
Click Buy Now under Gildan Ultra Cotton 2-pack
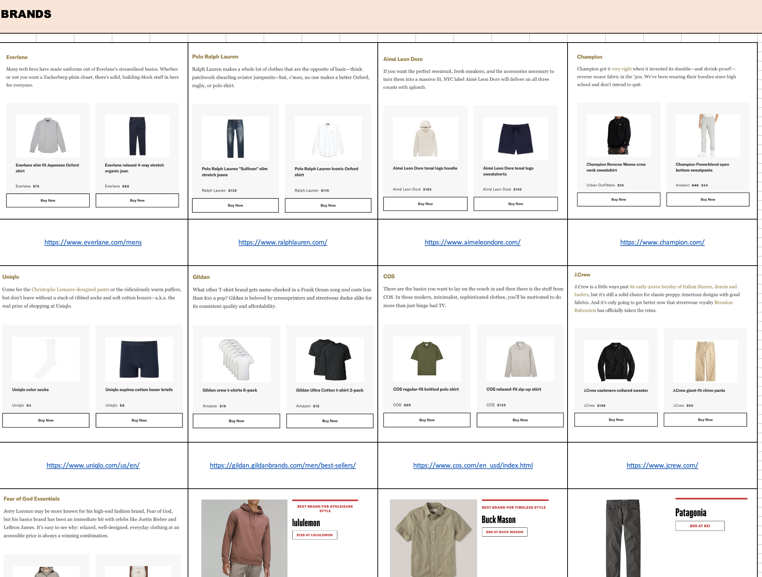point(330,421)
